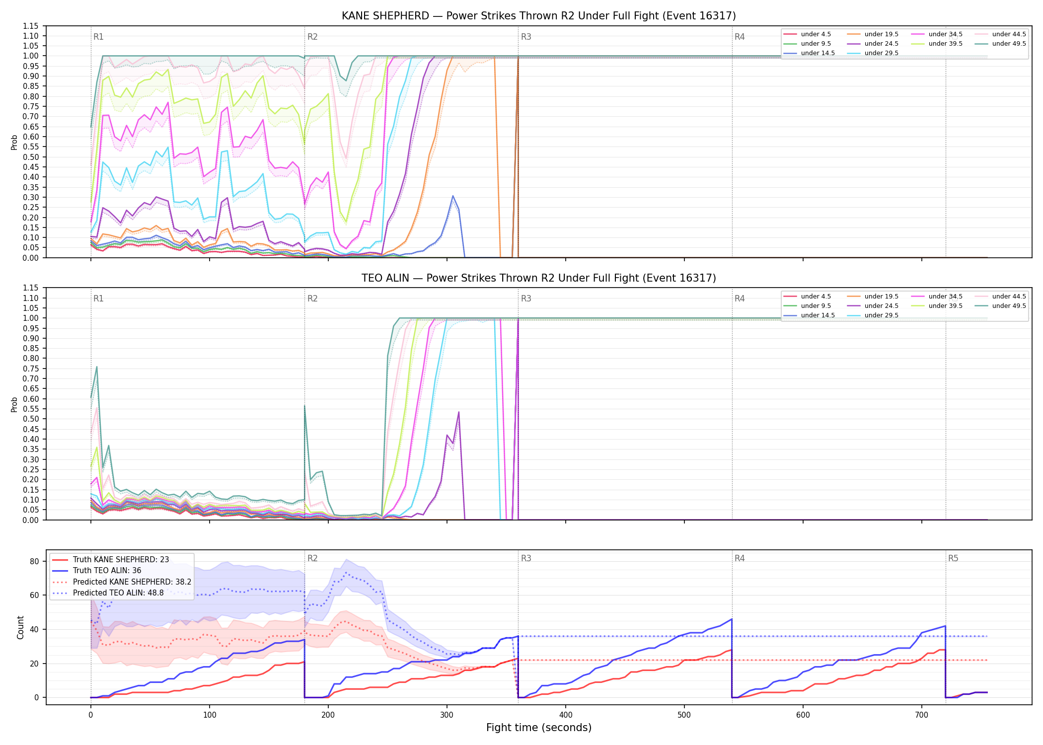Image resolution: width=1043 pixels, height=745 pixels.
Task: Select 'under 14.5' legend entry in Kane Shepherd chart
Action: 809,53
